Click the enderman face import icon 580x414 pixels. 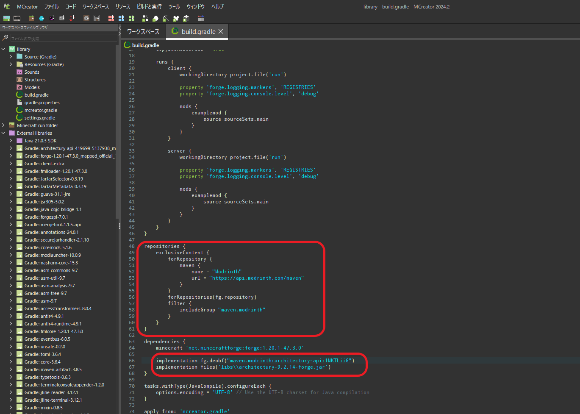[52, 18]
